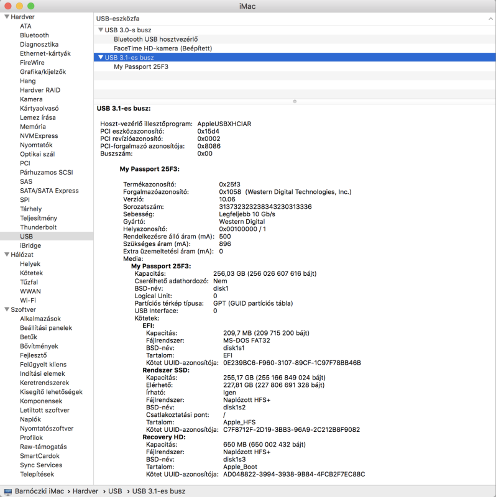Image resolution: width=496 pixels, height=497 pixels.
Task: Click the USB-eszközfa column header
Action: [295, 19]
